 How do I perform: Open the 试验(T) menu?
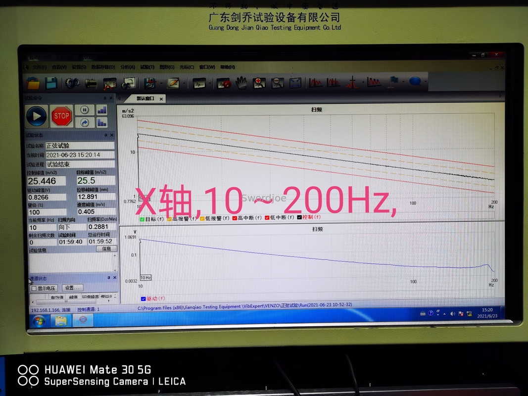(147, 67)
